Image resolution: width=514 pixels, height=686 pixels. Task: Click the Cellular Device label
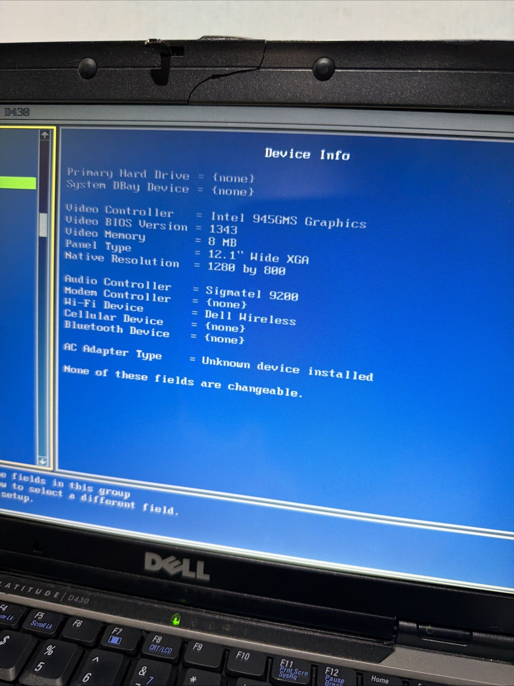(114, 317)
